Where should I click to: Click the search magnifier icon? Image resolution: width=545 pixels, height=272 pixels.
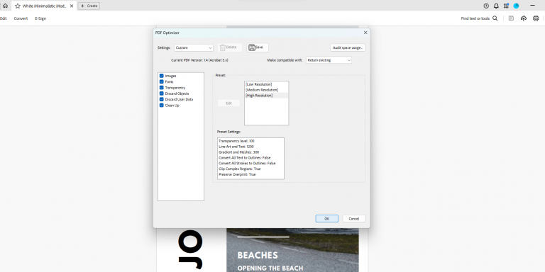[495, 18]
